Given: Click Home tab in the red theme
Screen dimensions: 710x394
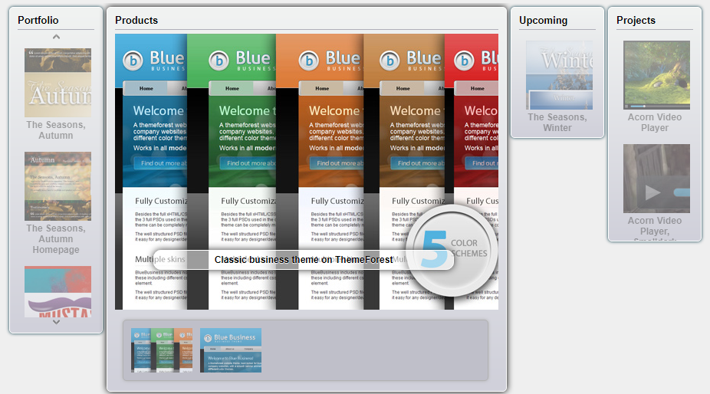Looking at the screenshot, I should [x=477, y=88].
